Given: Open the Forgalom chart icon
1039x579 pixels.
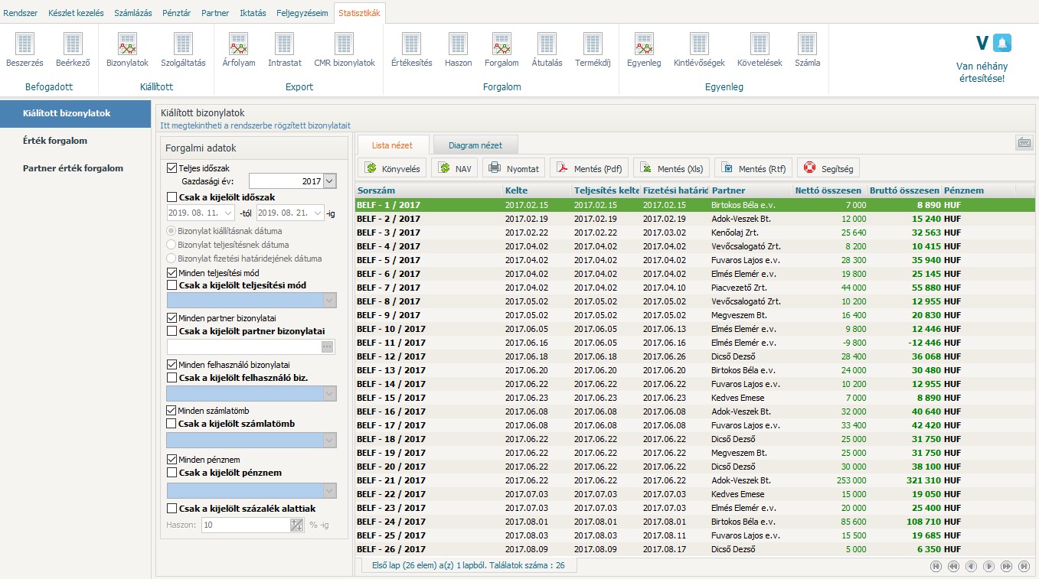Looking at the screenshot, I should click(x=502, y=44).
